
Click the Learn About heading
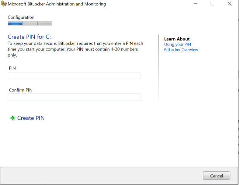pyautogui.click(x=177, y=39)
